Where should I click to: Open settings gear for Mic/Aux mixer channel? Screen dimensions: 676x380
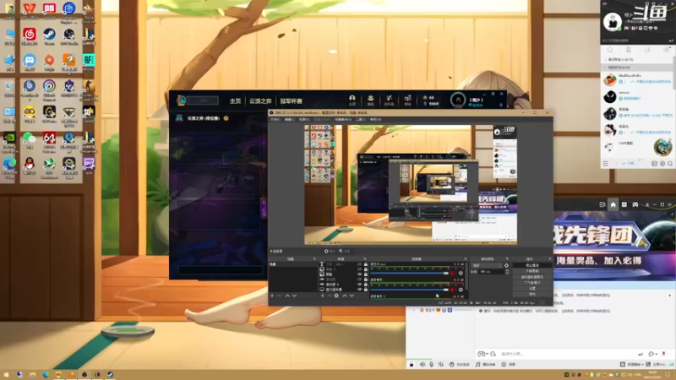tap(461, 273)
